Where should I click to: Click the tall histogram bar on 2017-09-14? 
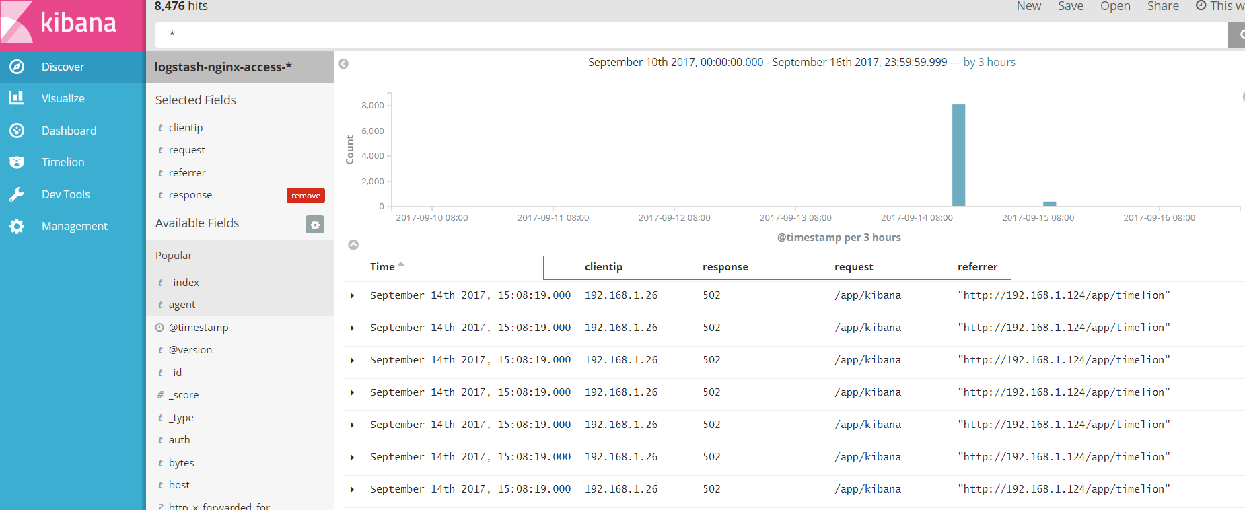coord(958,155)
